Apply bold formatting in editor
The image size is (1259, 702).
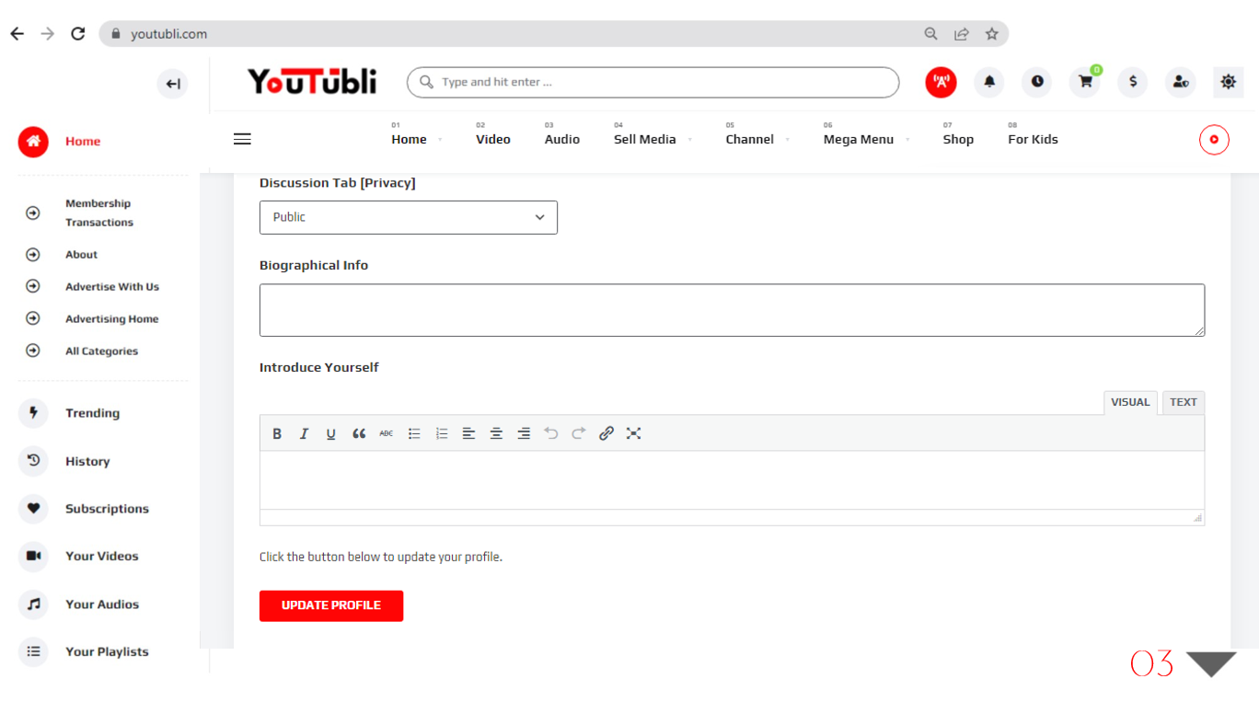pos(277,433)
